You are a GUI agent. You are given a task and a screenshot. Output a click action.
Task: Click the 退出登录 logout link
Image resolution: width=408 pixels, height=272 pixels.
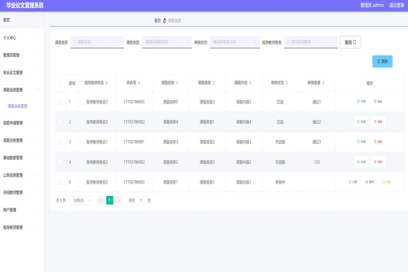[396, 5]
